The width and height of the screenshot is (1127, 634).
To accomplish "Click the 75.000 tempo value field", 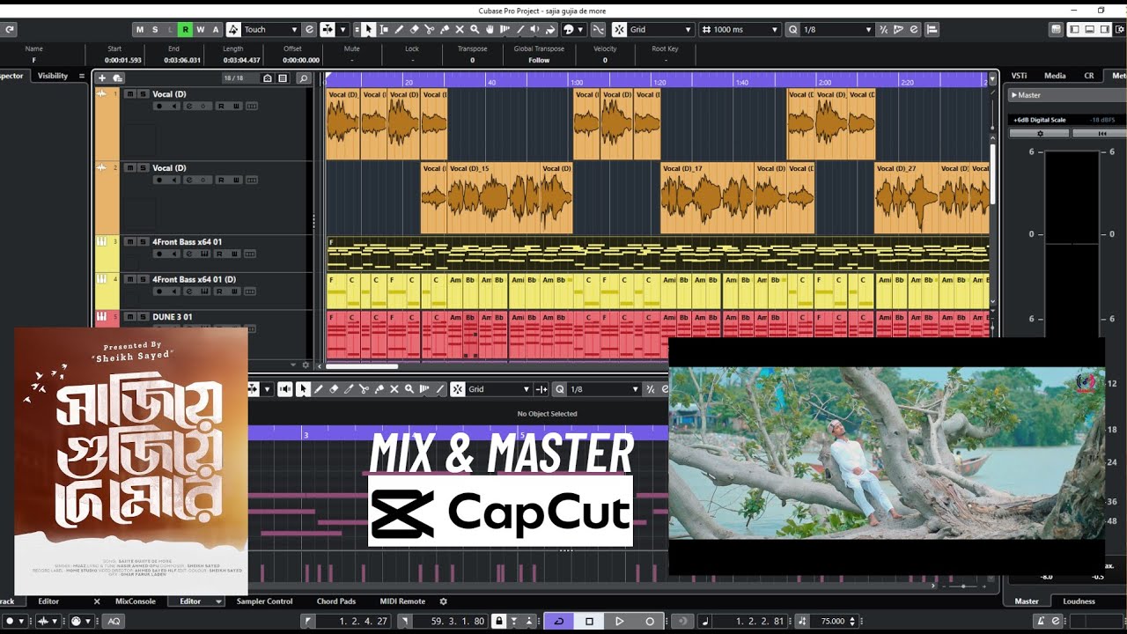I will pos(832,621).
